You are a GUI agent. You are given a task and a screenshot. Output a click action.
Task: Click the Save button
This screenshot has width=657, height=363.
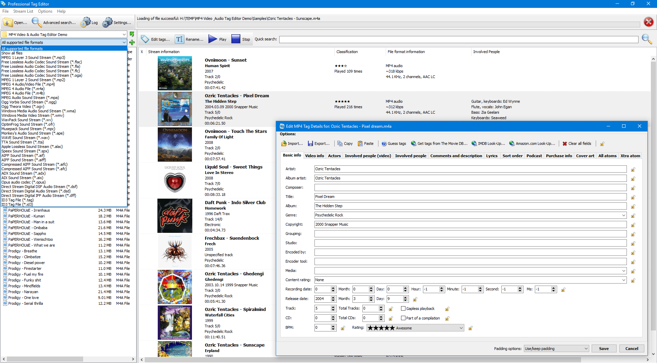[x=604, y=349]
